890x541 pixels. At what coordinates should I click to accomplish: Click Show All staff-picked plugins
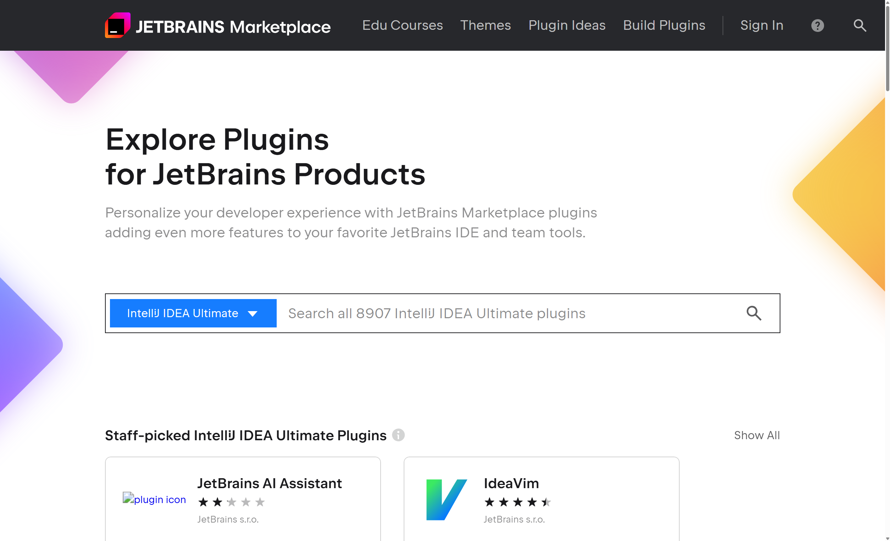[x=757, y=435]
